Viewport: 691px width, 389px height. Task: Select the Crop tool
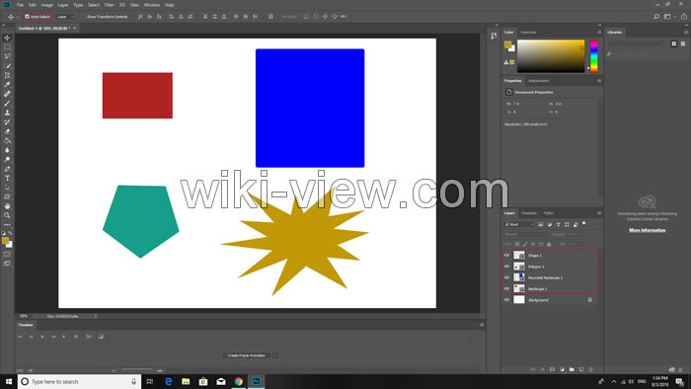pos(7,75)
